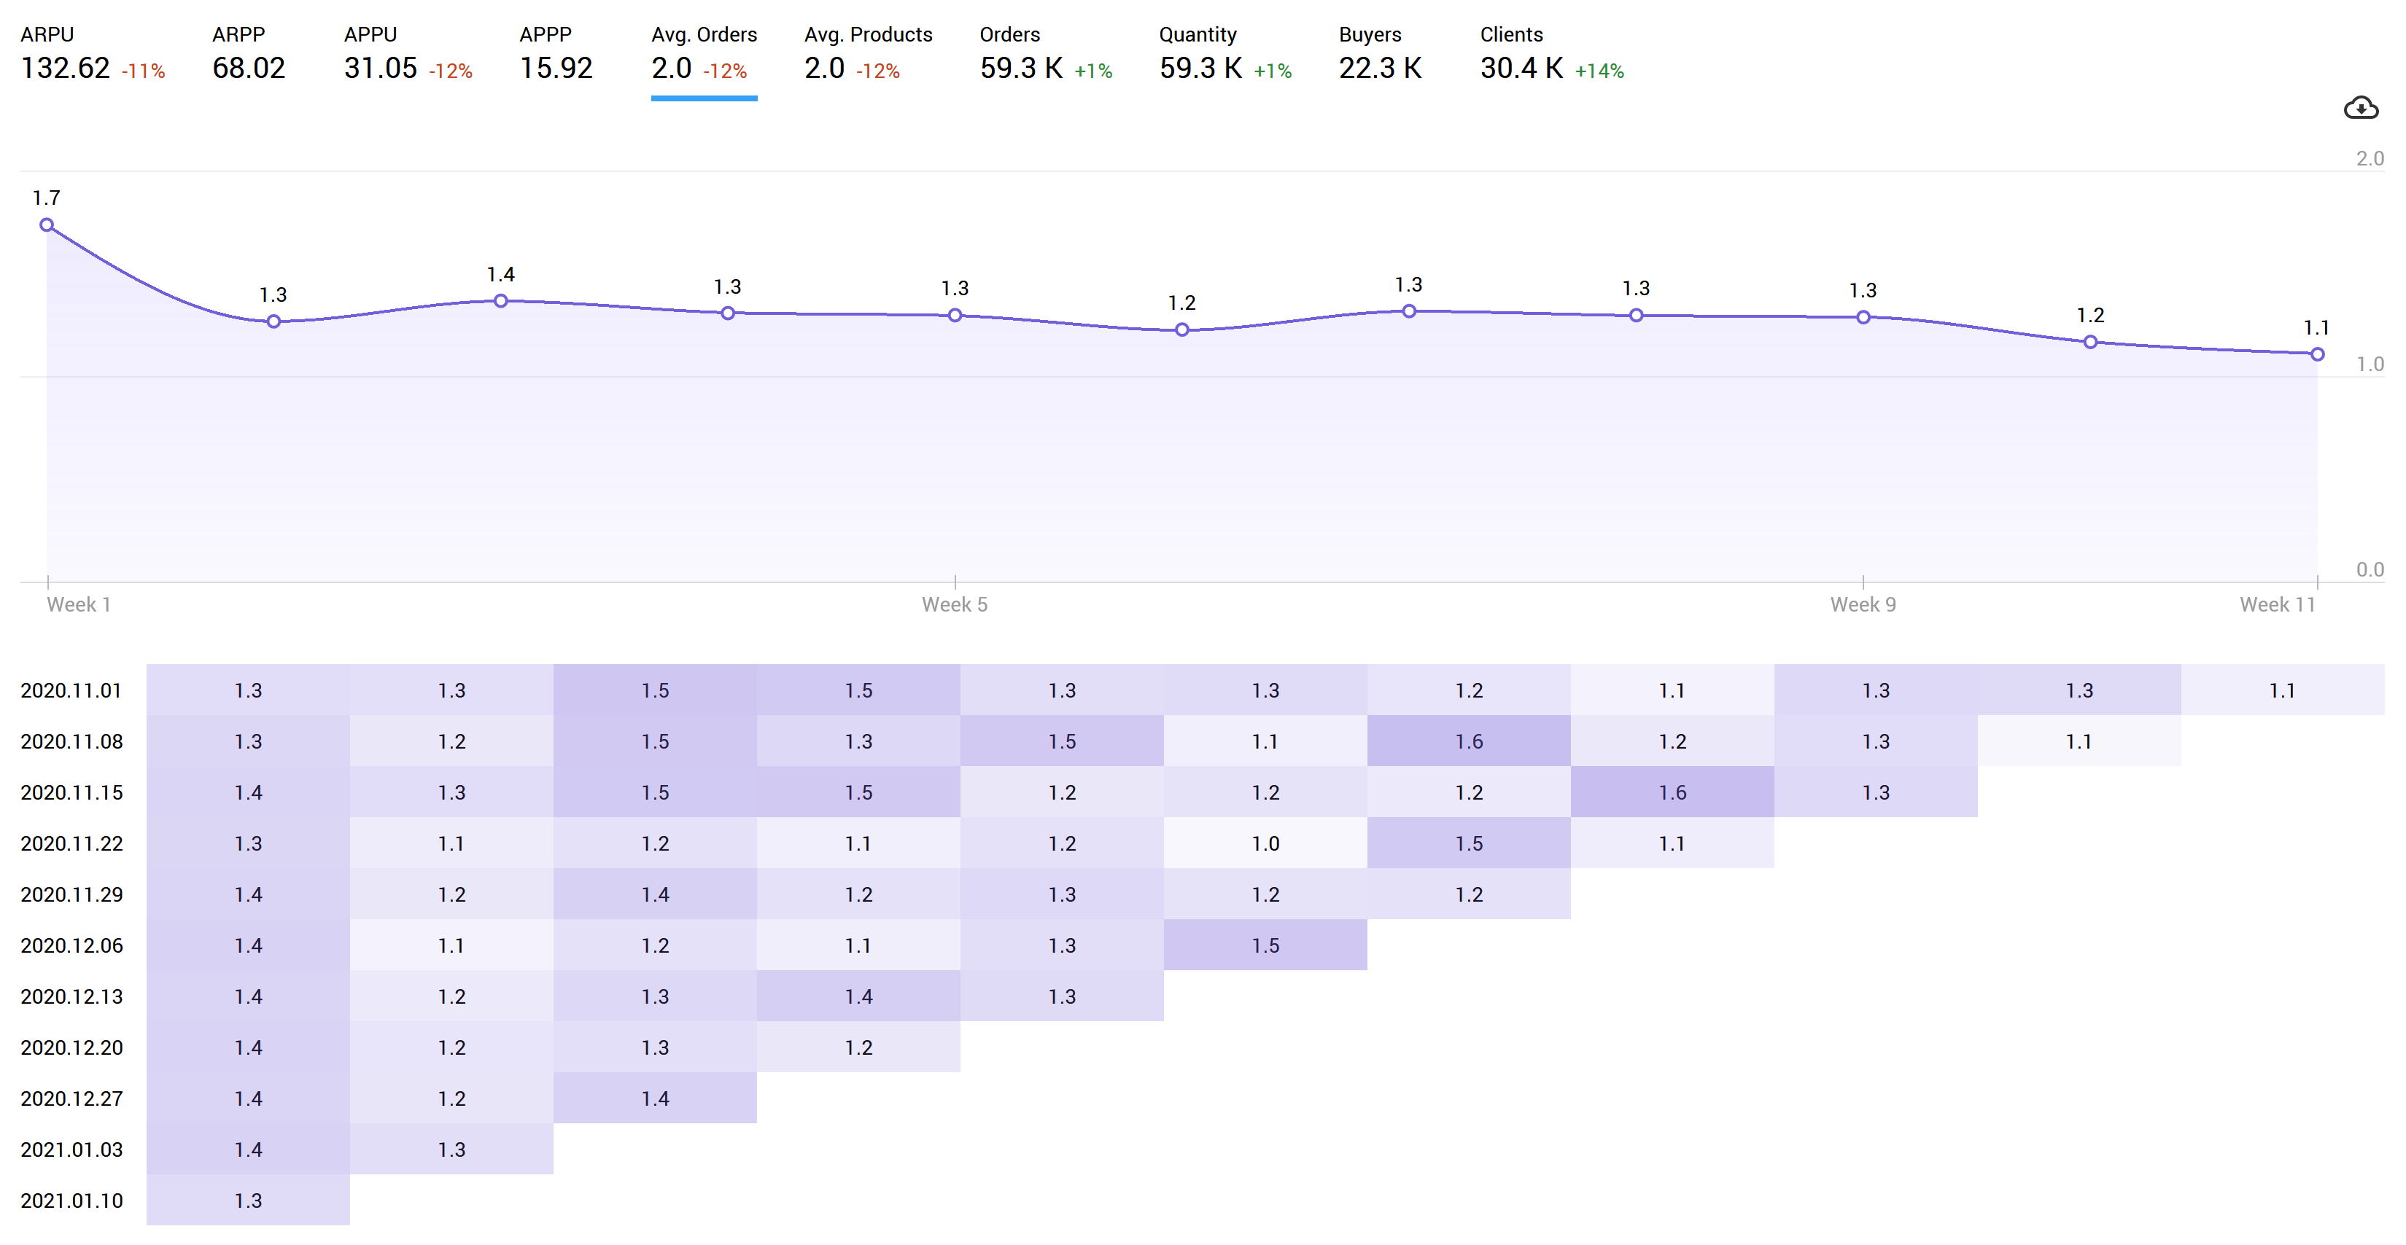The height and width of the screenshot is (1245, 2406).
Task: Open the Clients metric tab
Action: tap(1552, 54)
